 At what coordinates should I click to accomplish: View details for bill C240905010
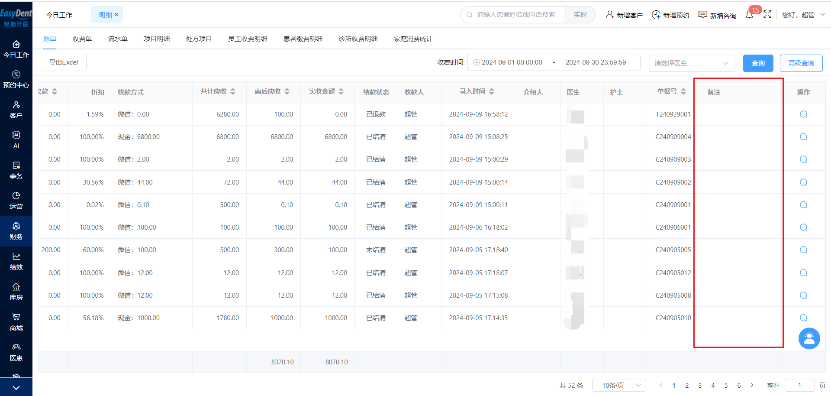[x=803, y=318]
